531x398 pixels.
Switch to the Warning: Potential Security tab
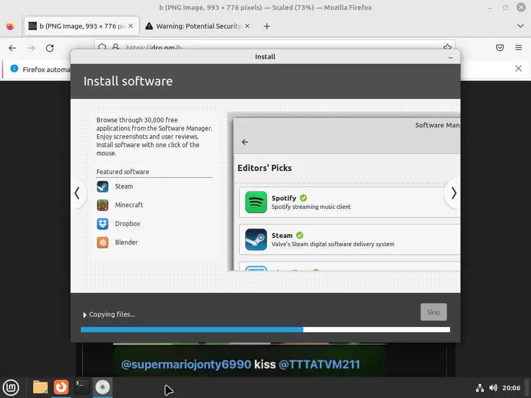[198, 26]
